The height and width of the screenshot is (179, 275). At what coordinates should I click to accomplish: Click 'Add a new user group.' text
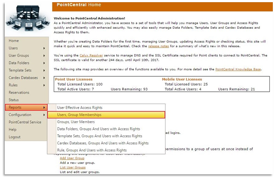click(77, 163)
